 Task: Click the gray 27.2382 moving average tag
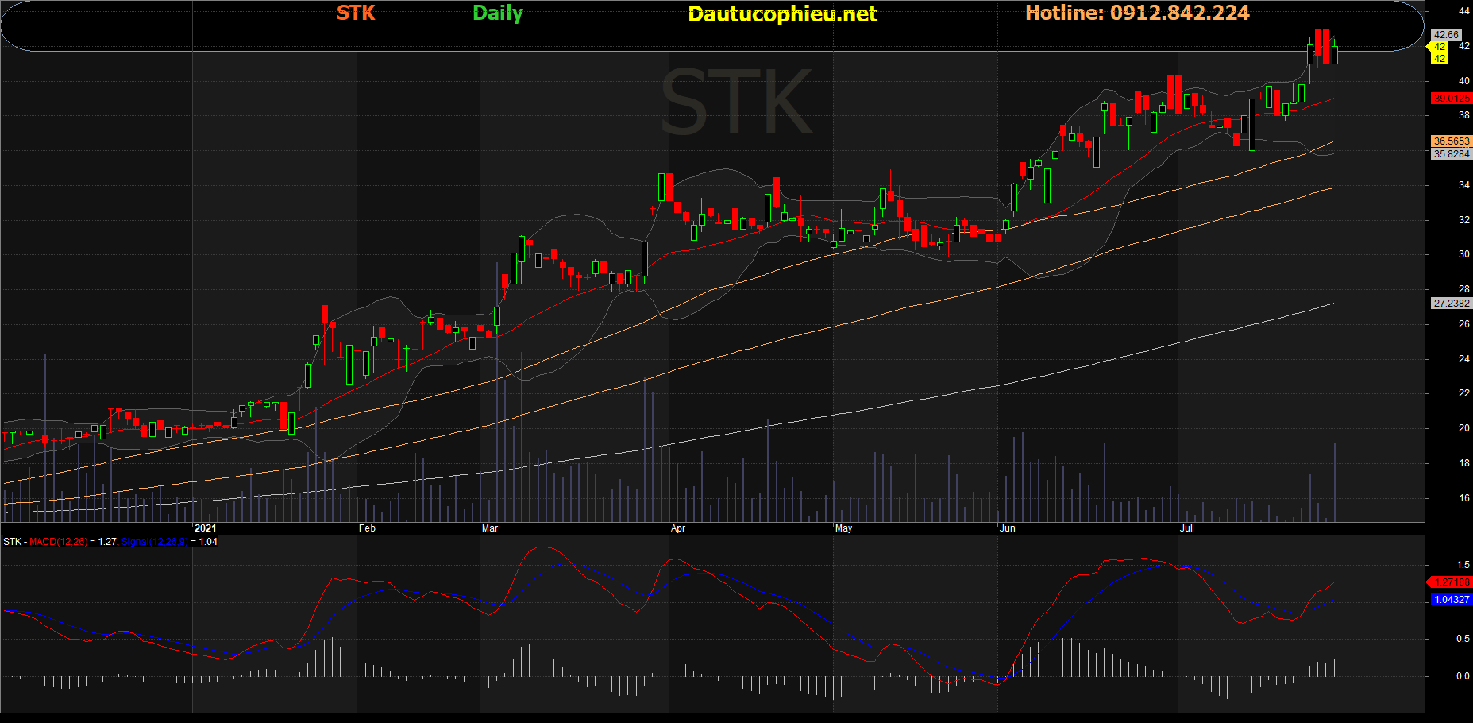pyautogui.click(x=1451, y=304)
